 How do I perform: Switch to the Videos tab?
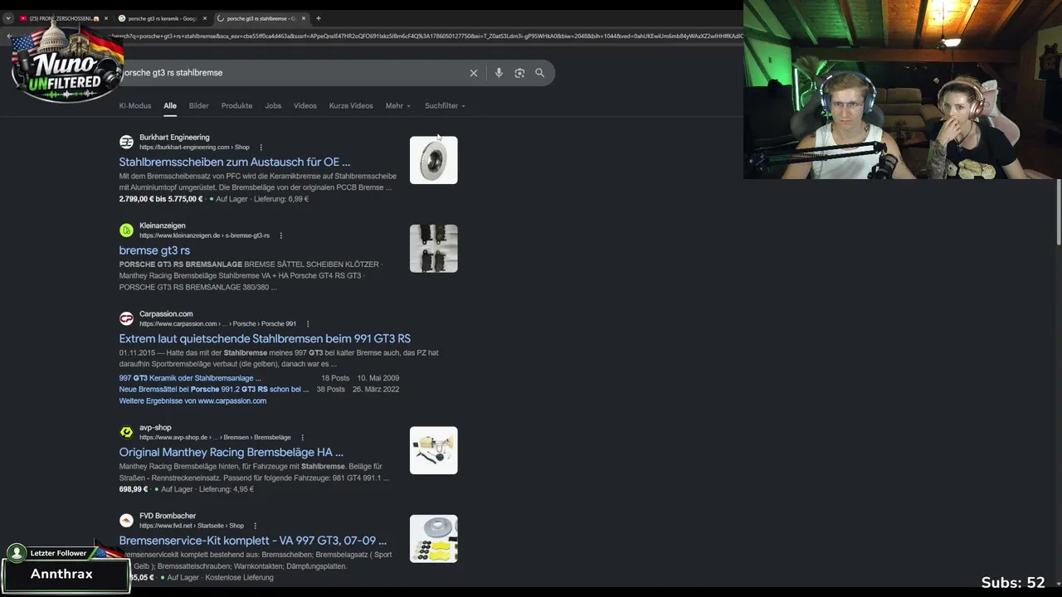(x=305, y=106)
